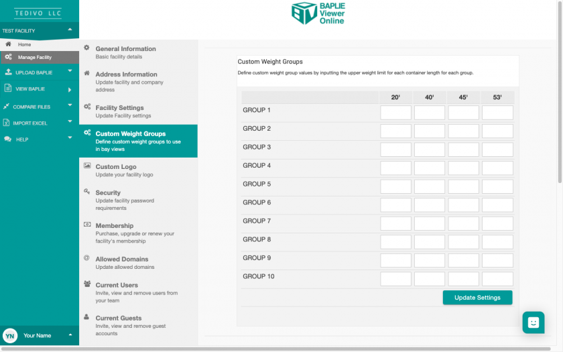The width and height of the screenshot is (563, 352).
Task: Click the GROUP 10 53' weight field
Action: pos(497,279)
